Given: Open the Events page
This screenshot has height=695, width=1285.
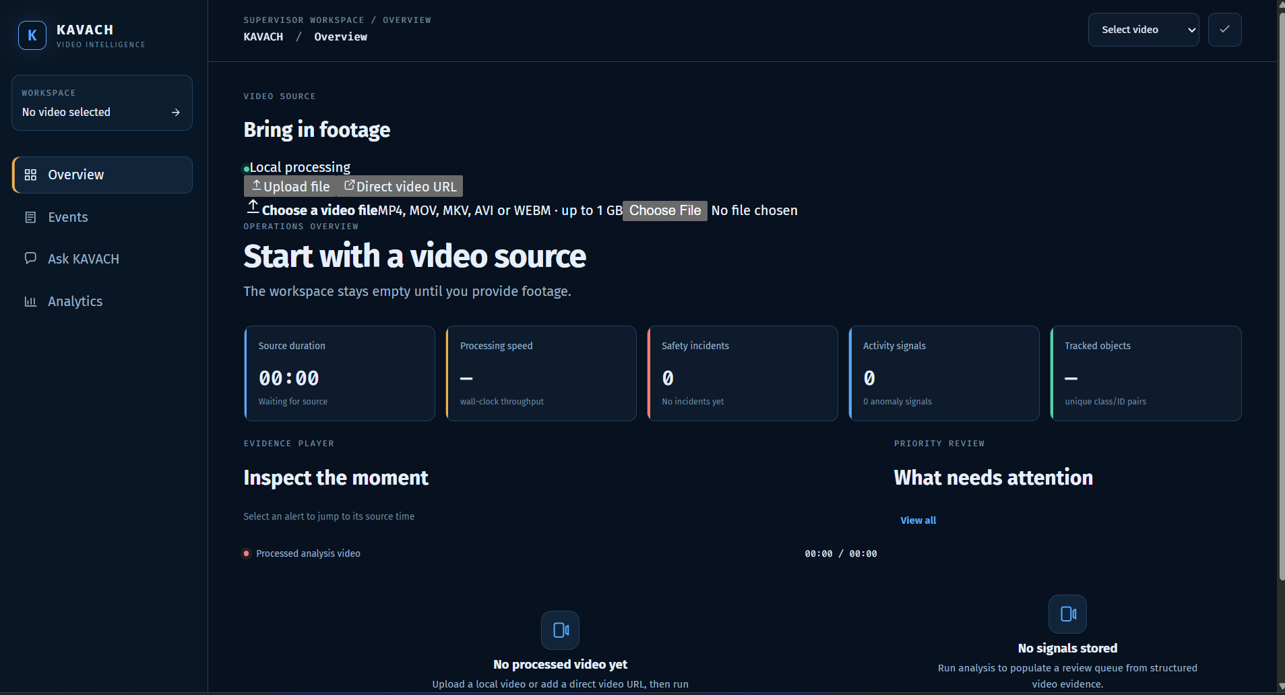Looking at the screenshot, I should coord(102,217).
